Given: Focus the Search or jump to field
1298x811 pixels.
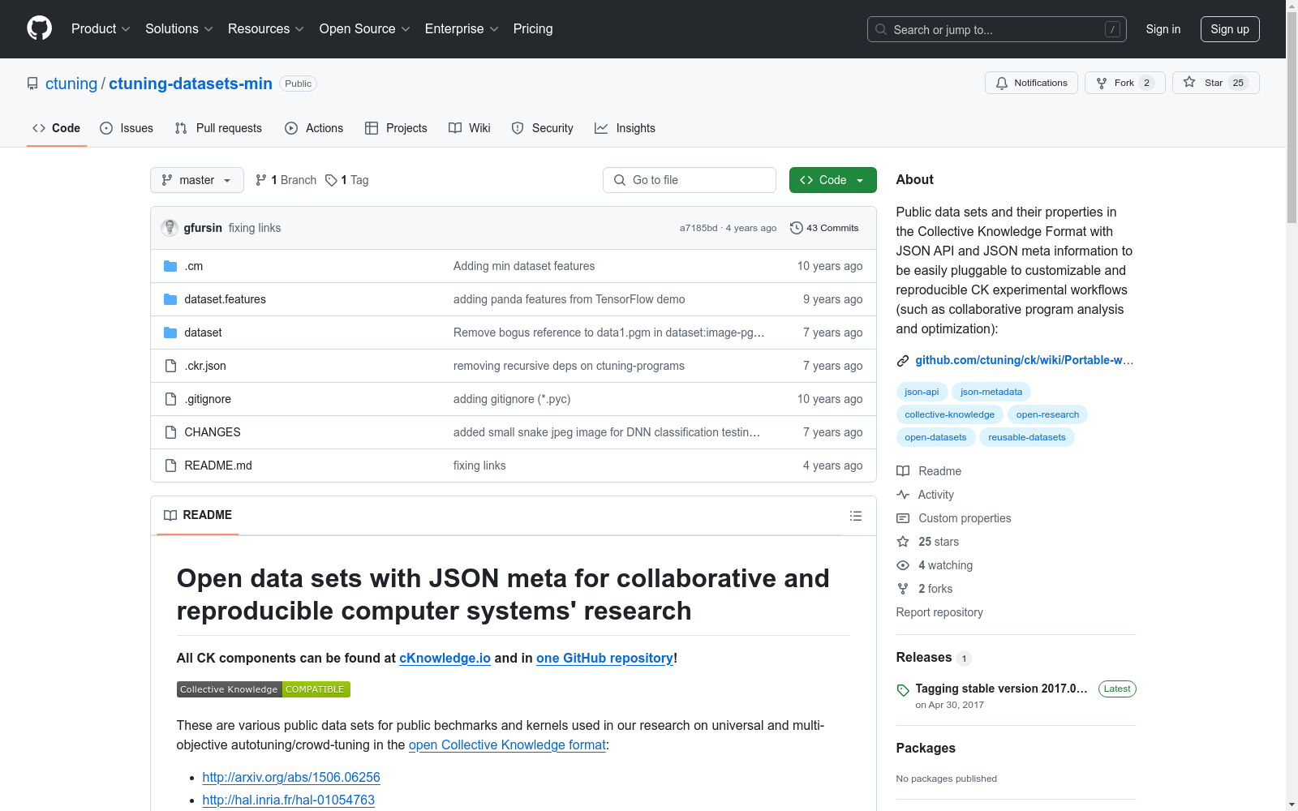Looking at the screenshot, I should point(997,29).
